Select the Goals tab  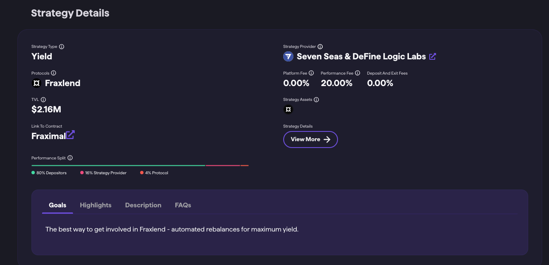point(58,205)
